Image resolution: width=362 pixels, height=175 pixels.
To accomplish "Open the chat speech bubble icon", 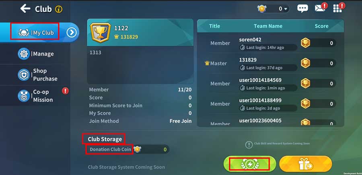I will coord(302,9).
